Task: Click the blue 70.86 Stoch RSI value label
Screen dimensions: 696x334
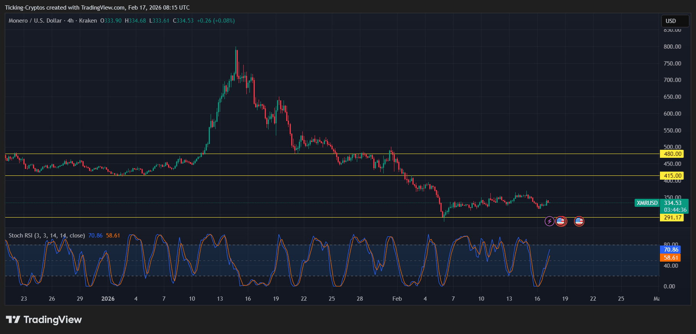Action: pyautogui.click(x=671, y=250)
